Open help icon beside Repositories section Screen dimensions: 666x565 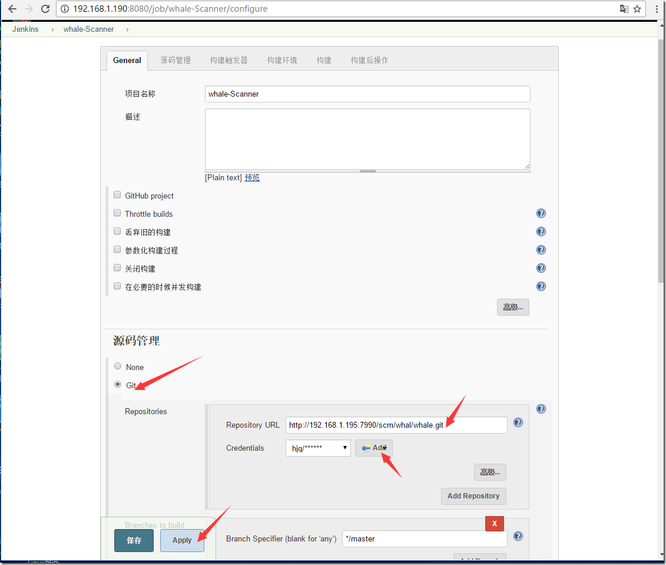pyautogui.click(x=541, y=409)
